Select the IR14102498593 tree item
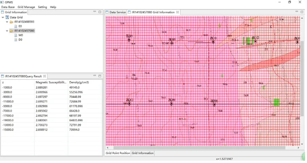 (24, 22)
